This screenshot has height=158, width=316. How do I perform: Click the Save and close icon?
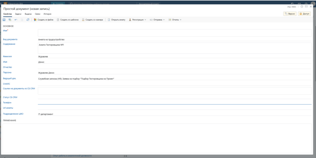10,20
